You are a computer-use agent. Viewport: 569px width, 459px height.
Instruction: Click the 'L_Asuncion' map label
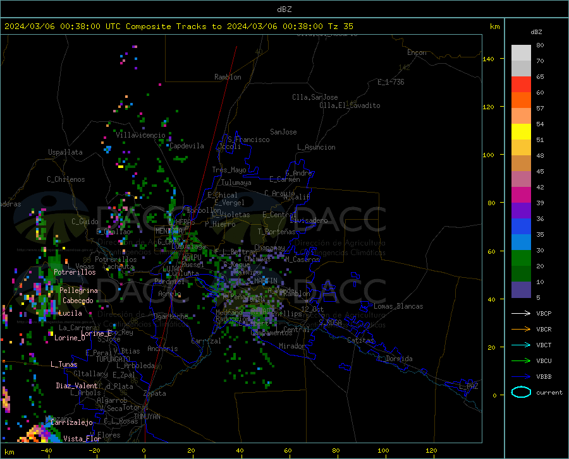click(x=317, y=147)
